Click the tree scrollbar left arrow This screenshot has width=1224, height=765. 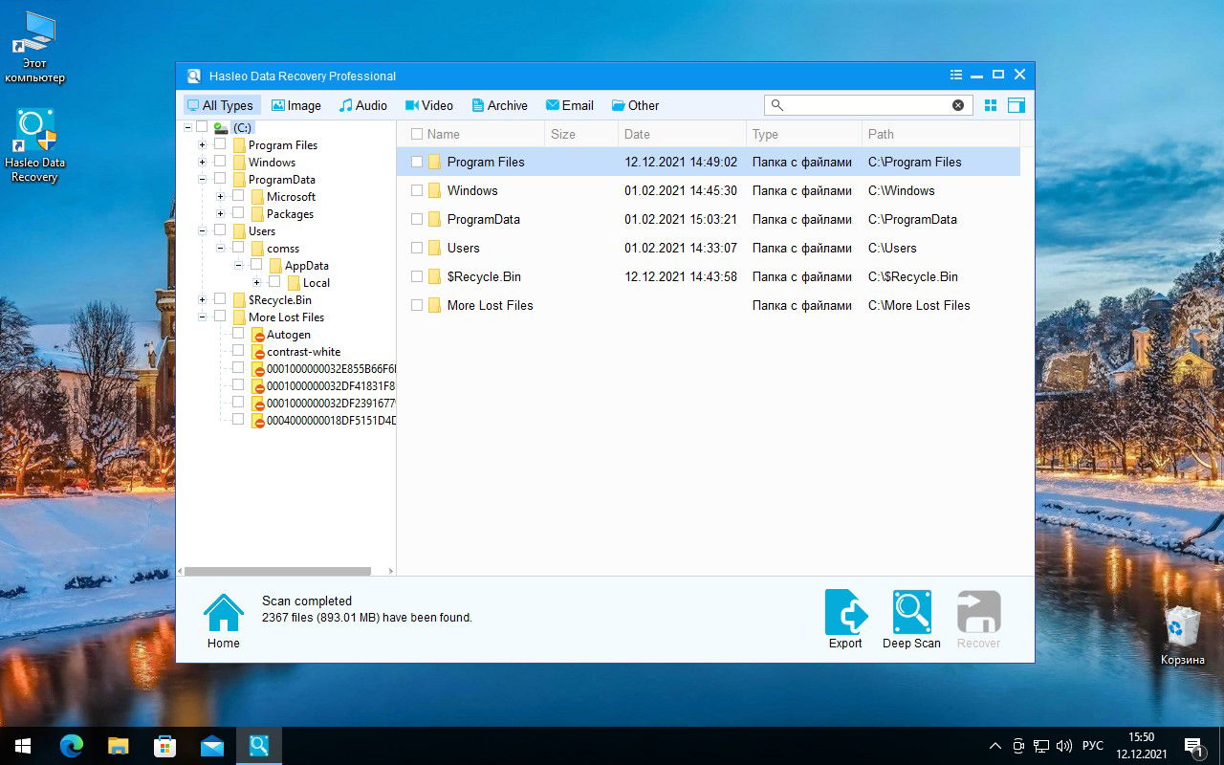(x=180, y=571)
